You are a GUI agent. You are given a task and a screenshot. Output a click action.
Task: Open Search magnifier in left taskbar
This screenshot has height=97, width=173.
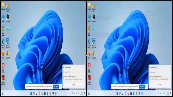[34, 93]
